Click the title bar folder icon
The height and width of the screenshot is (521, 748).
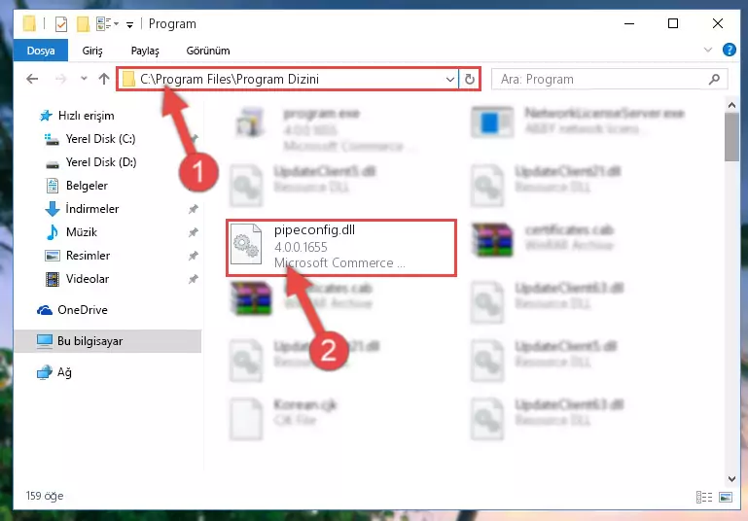point(29,23)
